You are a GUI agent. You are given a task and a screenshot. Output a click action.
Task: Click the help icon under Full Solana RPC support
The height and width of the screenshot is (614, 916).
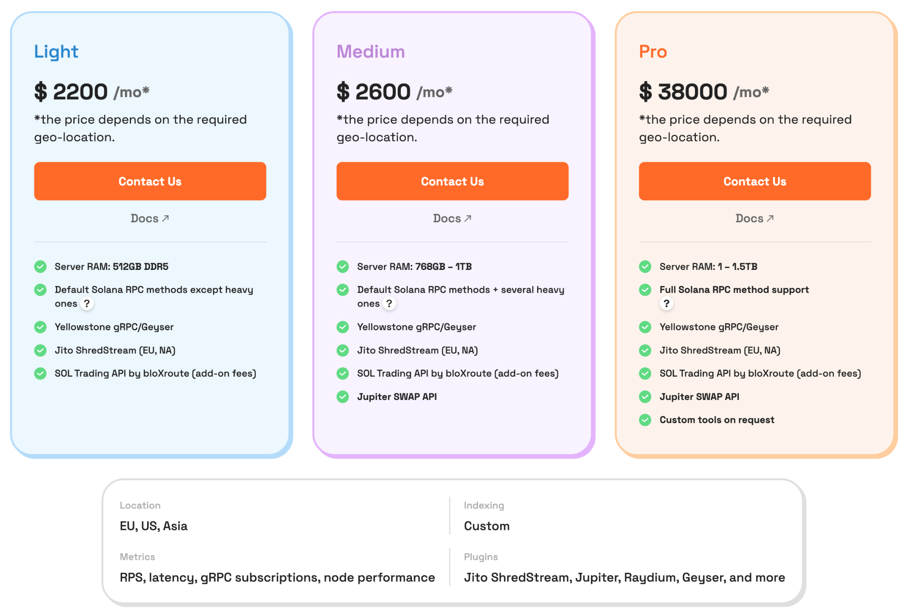[666, 303]
